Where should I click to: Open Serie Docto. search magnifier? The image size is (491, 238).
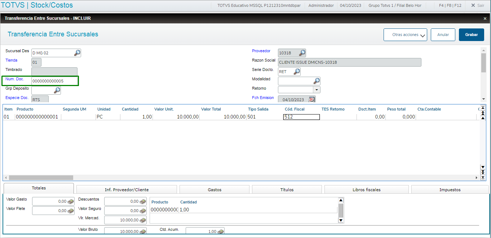(296, 72)
